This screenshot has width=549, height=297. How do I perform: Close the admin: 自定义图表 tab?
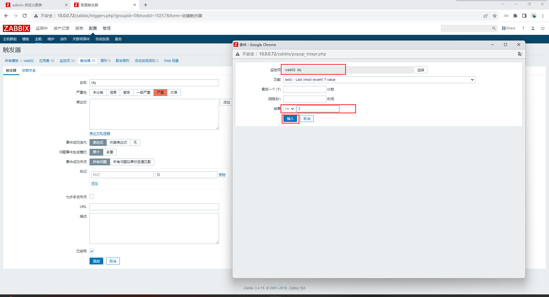coord(66,5)
